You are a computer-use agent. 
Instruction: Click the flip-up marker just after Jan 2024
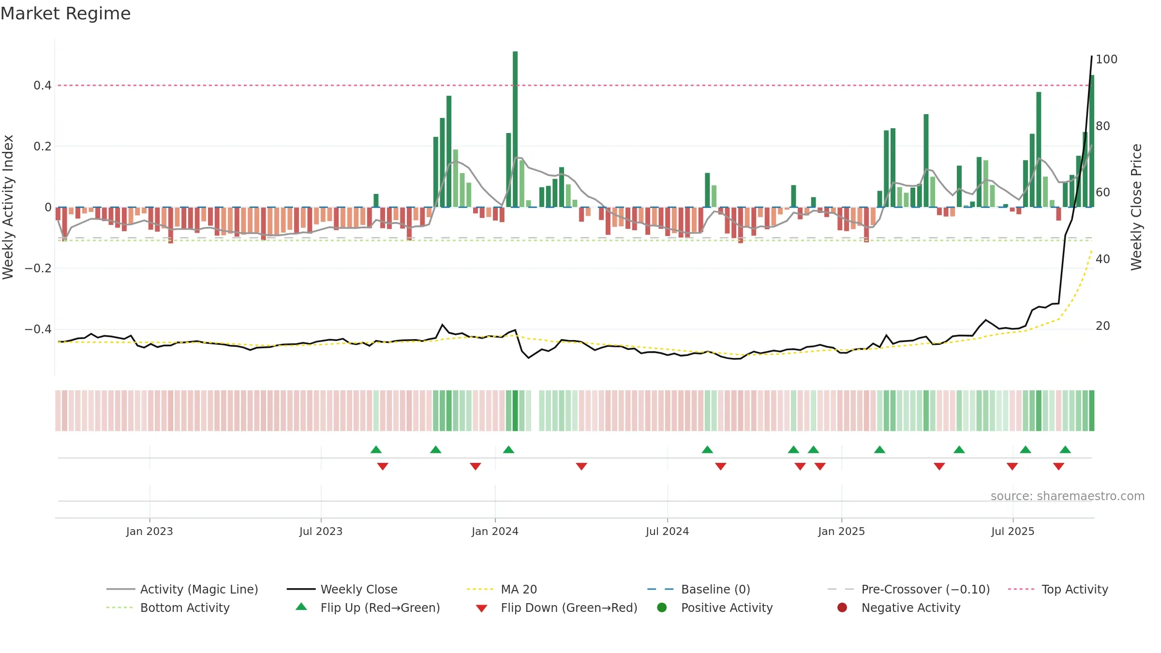(508, 450)
